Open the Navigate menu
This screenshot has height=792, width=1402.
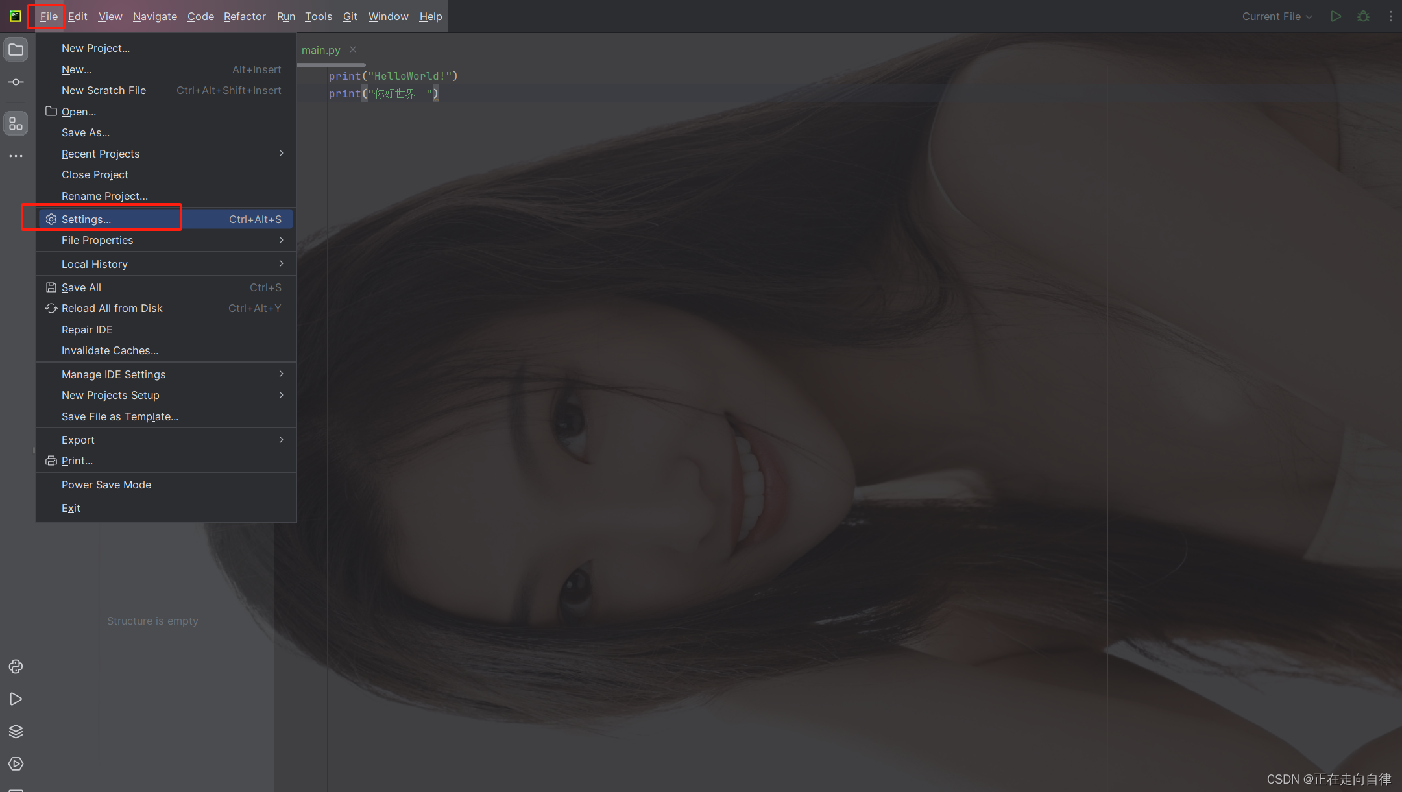[x=155, y=16]
